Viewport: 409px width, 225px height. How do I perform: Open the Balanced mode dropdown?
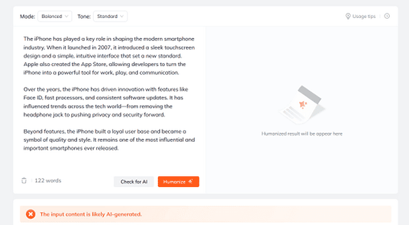pyautogui.click(x=55, y=16)
